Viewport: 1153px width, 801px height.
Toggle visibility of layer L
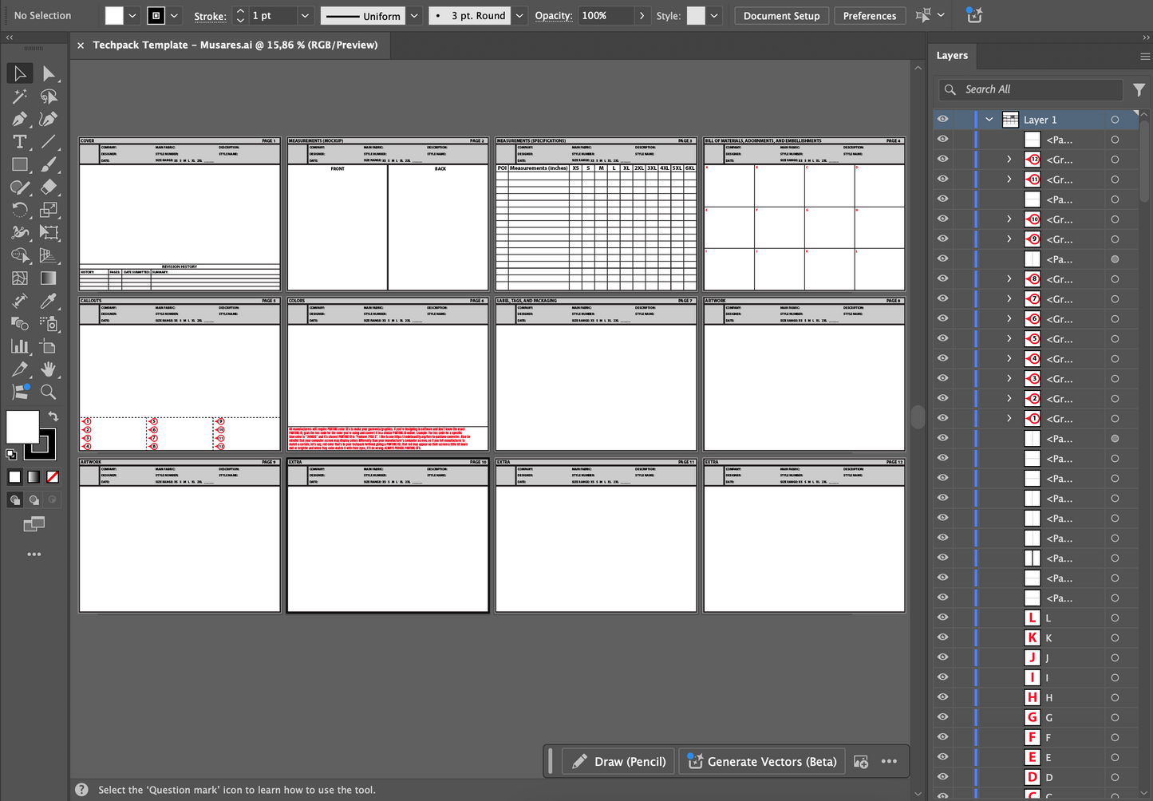942,618
